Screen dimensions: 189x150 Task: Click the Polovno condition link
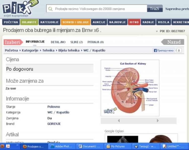[54, 107]
